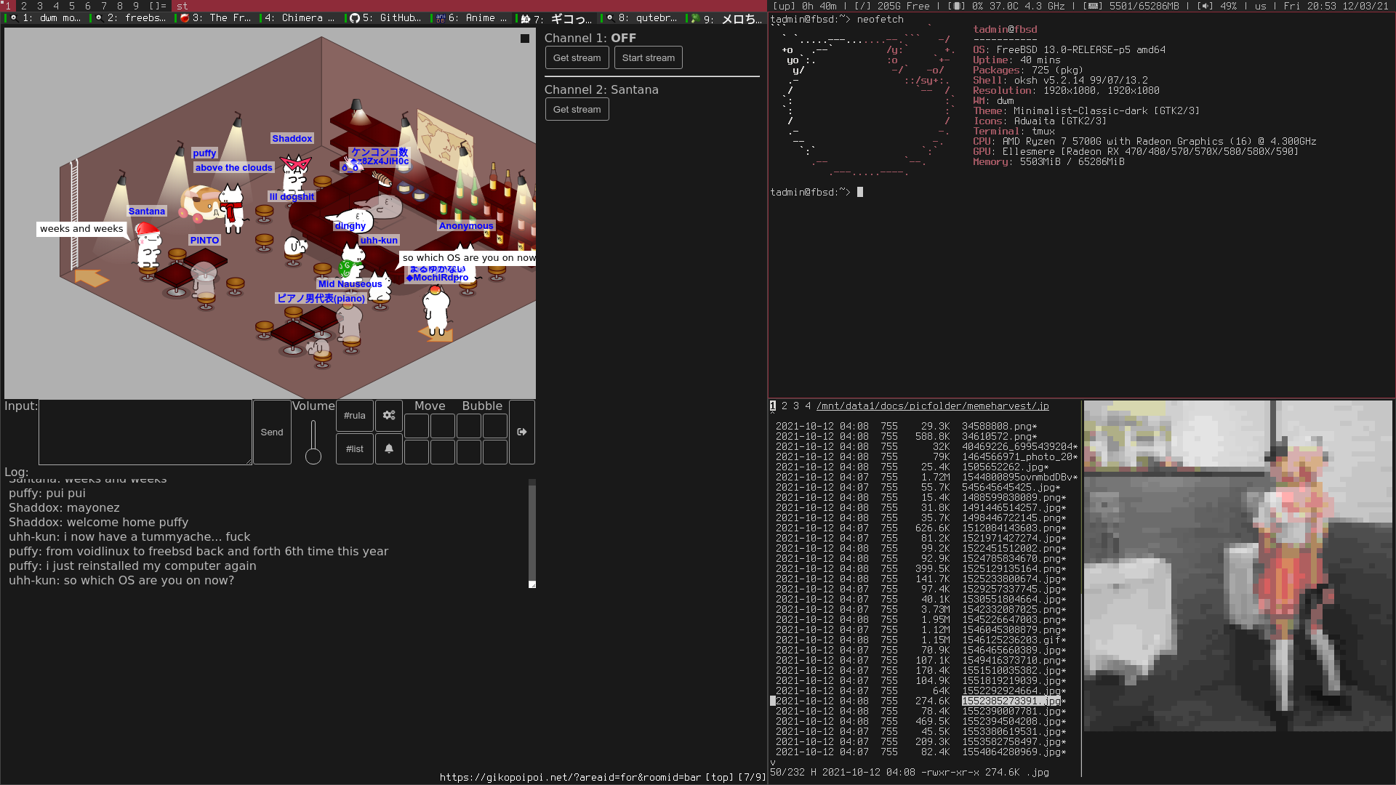The width and height of the screenshot is (1396, 785).
Task: Click speaker volume icon in status bar
Action: 1206,6
